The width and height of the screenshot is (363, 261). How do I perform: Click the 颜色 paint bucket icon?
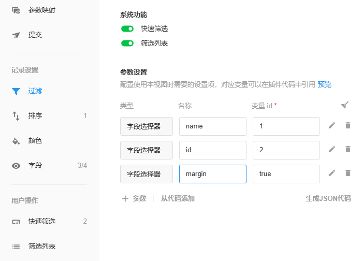[x=16, y=141]
